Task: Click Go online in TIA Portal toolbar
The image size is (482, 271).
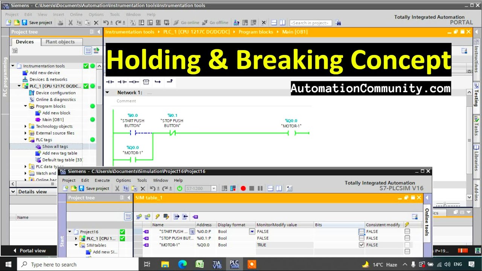Action: [186, 23]
